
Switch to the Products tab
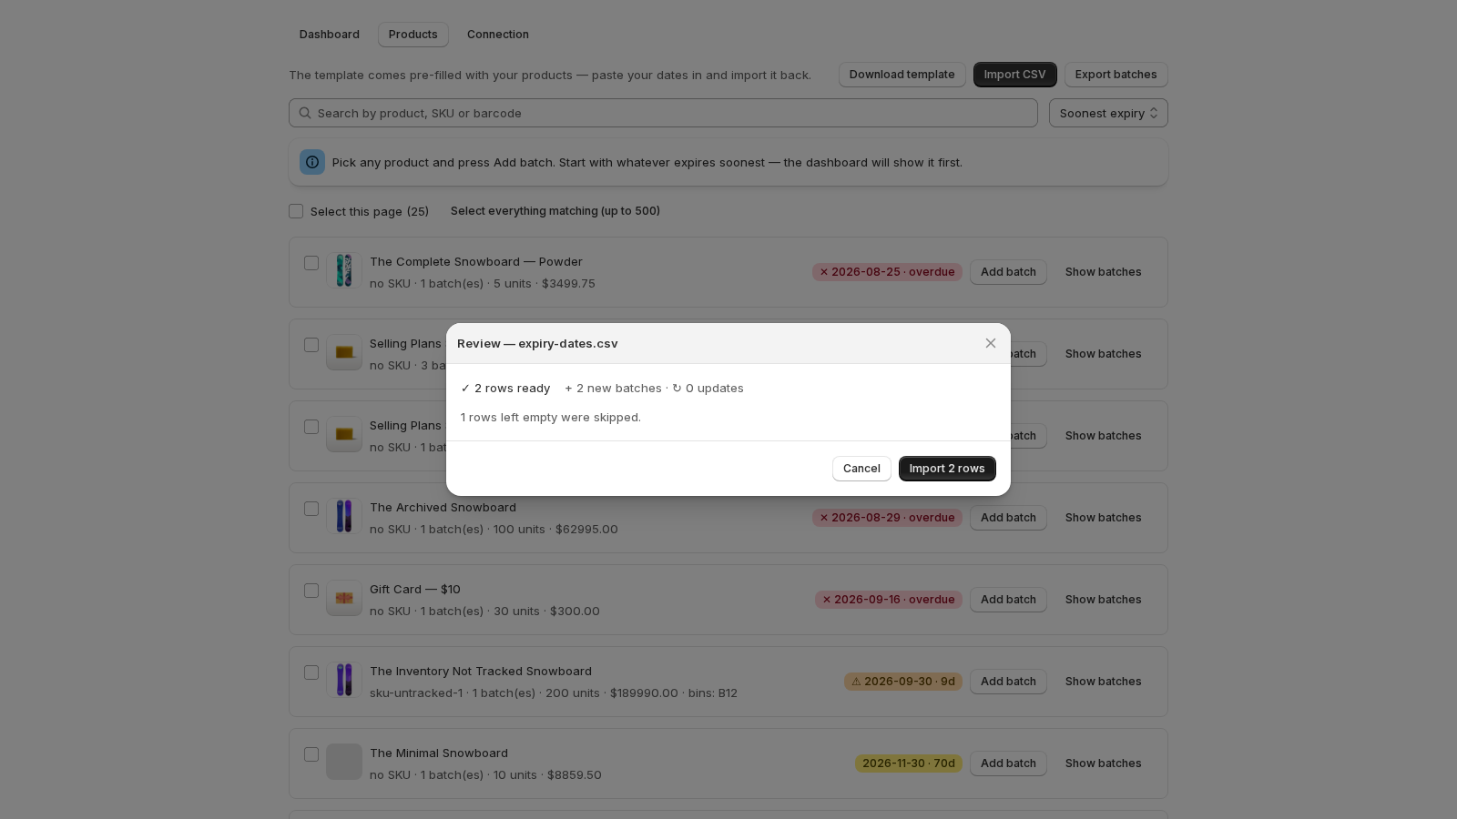click(413, 35)
